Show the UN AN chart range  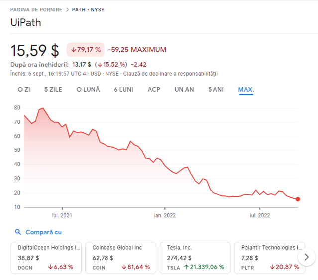coord(184,90)
